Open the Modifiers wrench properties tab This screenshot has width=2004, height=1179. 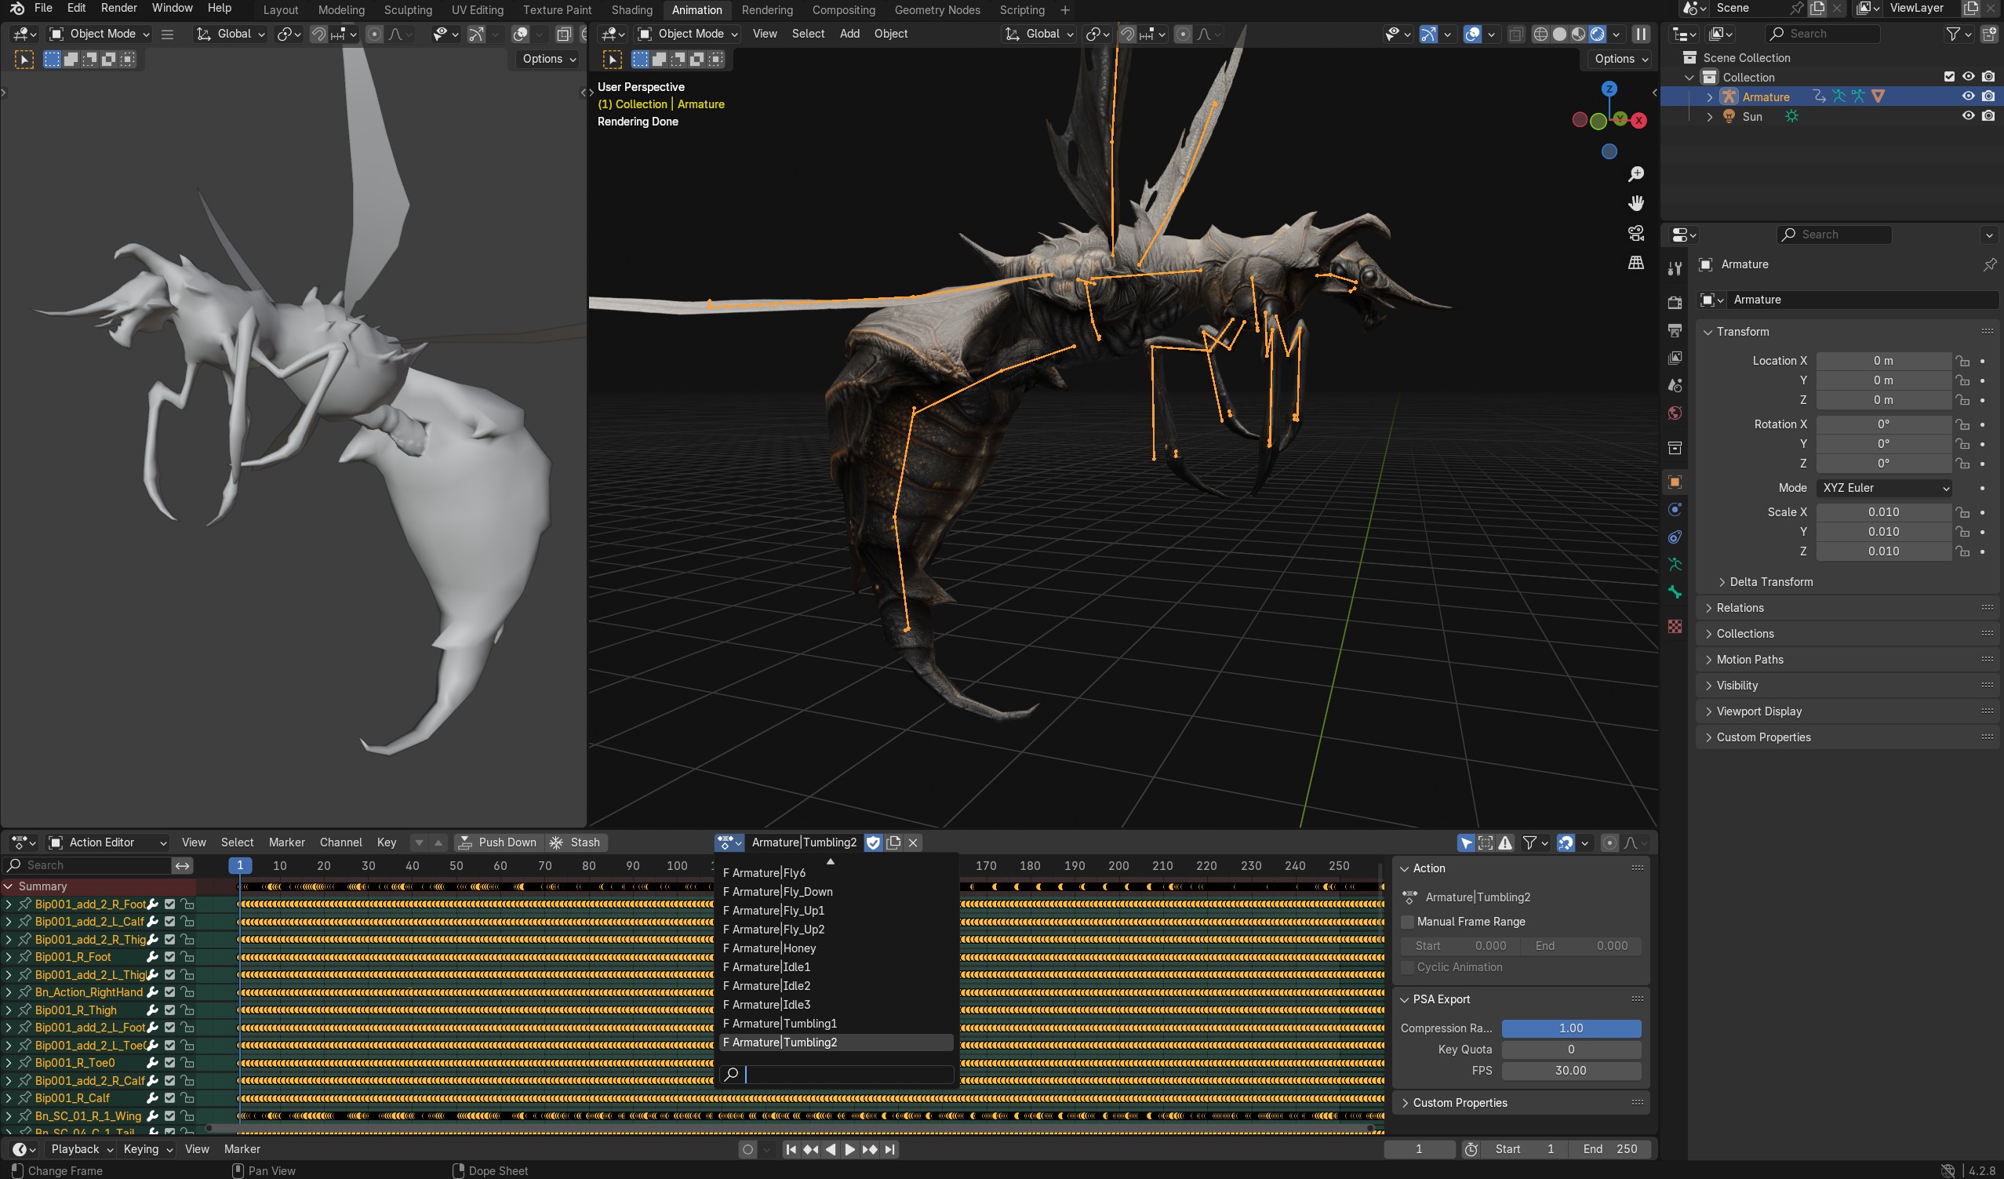click(x=1675, y=269)
